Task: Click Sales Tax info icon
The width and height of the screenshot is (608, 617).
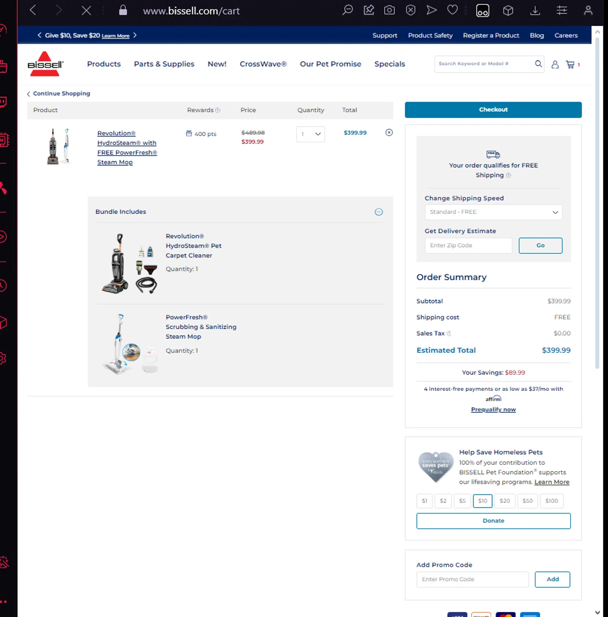Action: 449,334
